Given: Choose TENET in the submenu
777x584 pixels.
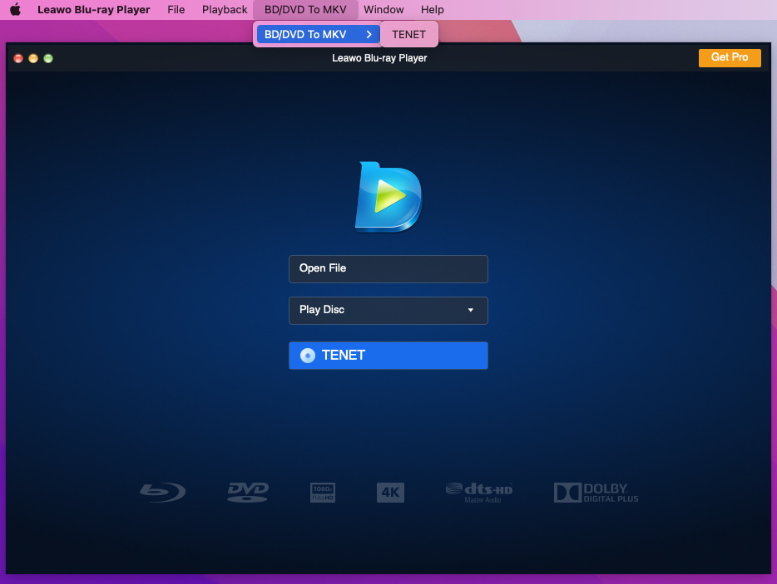Looking at the screenshot, I should pyautogui.click(x=408, y=34).
